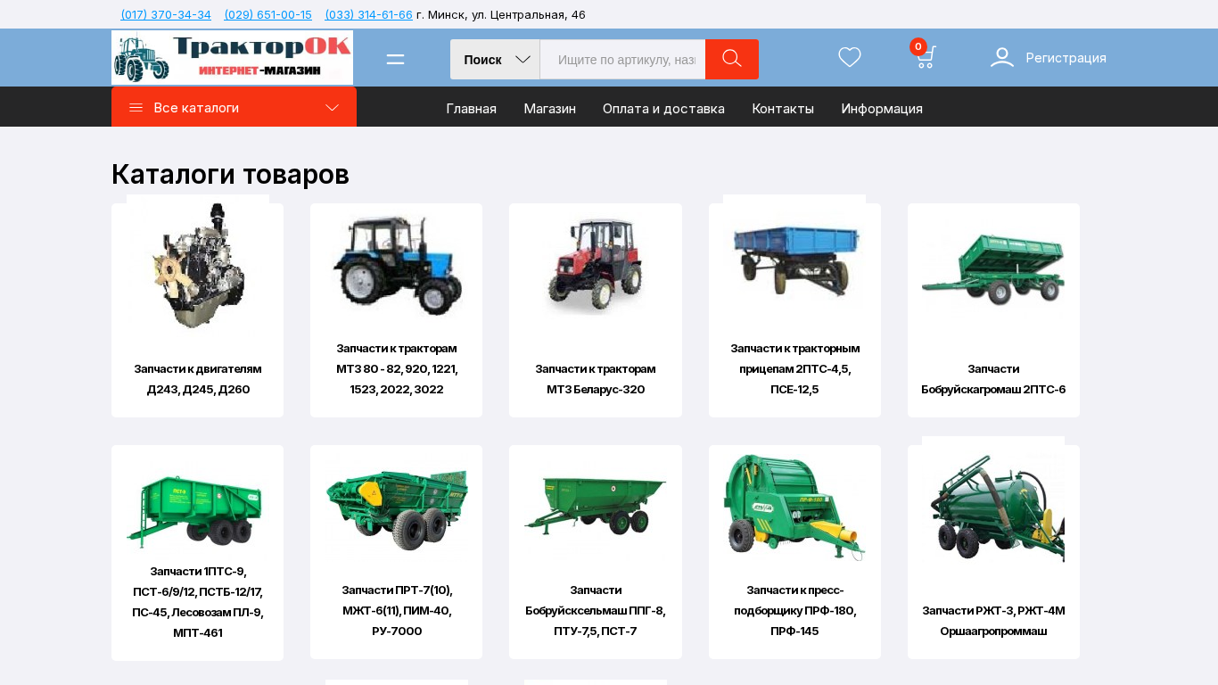Open the blue MTZ 80-82 tractor image

point(397,266)
